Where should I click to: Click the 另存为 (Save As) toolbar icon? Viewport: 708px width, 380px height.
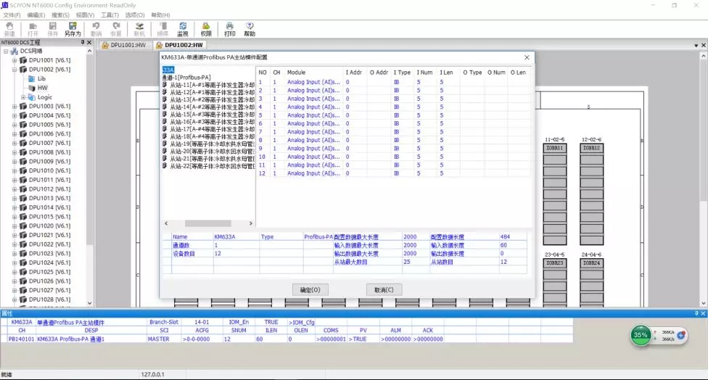(x=73, y=26)
